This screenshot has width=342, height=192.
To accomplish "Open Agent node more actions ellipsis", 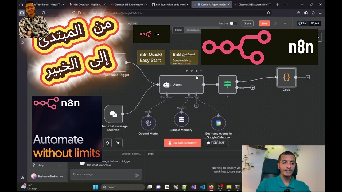I will pos(201,71).
